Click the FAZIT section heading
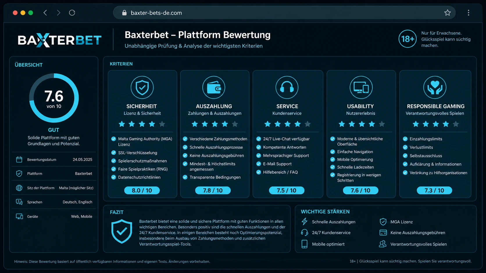Screen dimensions: 486x273 click(x=117, y=212)
